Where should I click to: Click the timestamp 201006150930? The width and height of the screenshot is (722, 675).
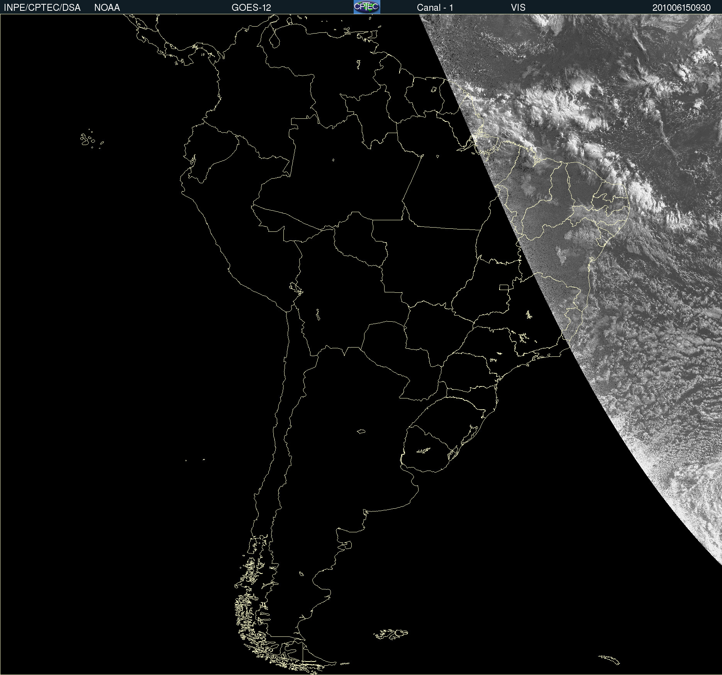tap(681, 8)
